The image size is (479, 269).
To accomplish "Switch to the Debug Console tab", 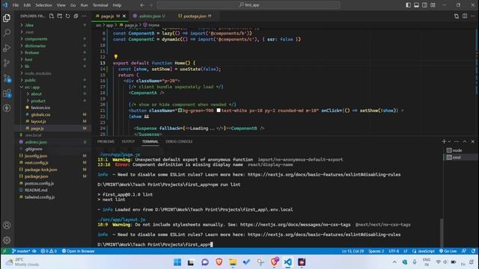I will click(179, 141).
